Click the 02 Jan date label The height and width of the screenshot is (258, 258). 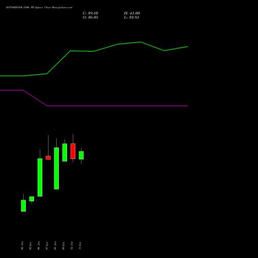coord(22,246)
